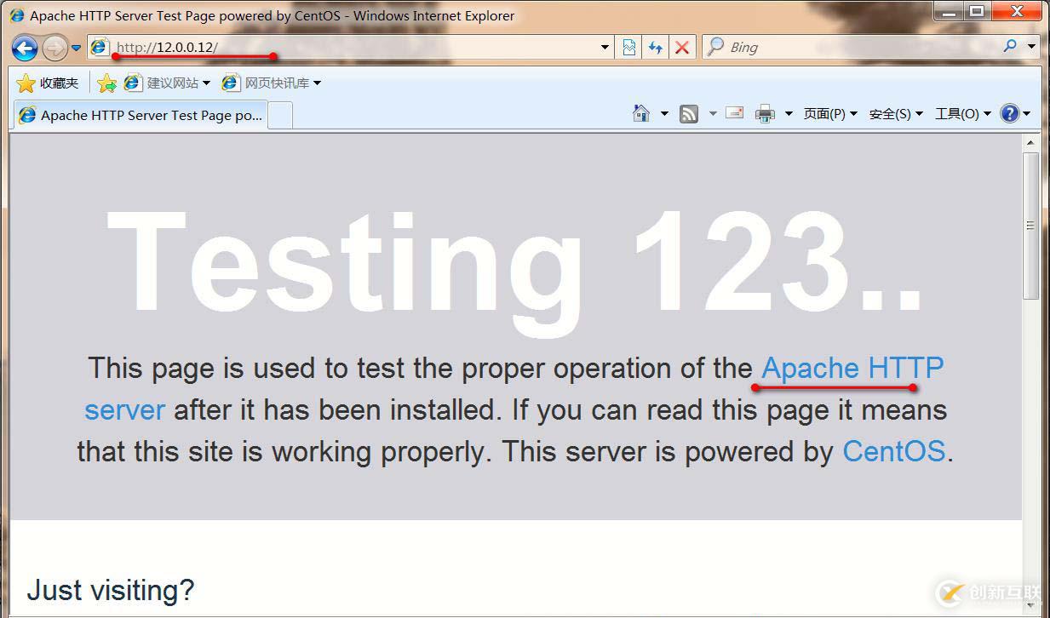1050x618 pixels.
Task: Click the page icon beside the URL
Action: click(100, 47)
